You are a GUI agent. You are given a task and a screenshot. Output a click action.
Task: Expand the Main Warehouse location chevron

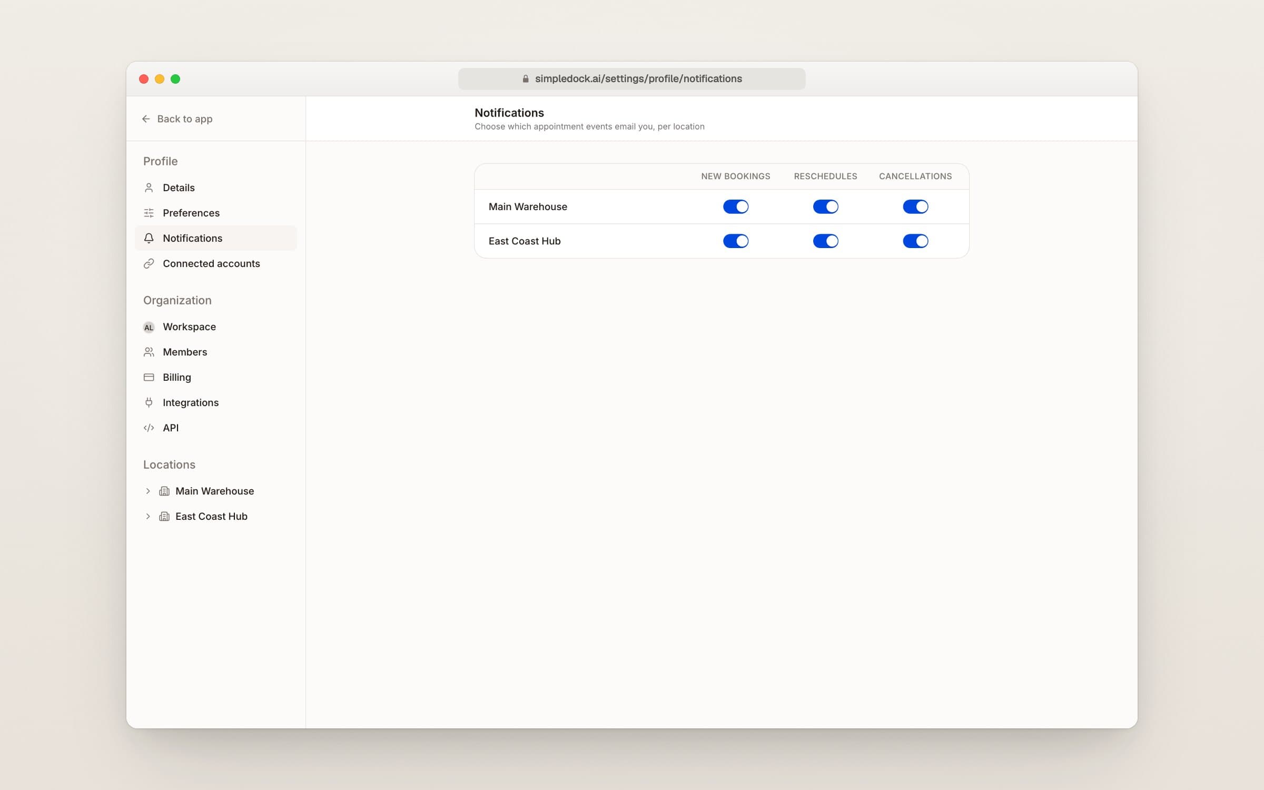click(x=148, y=491)
